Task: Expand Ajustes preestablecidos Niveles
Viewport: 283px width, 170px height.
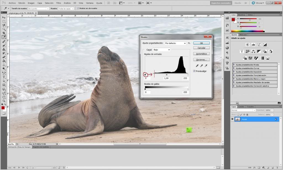Action: point(234,65)
